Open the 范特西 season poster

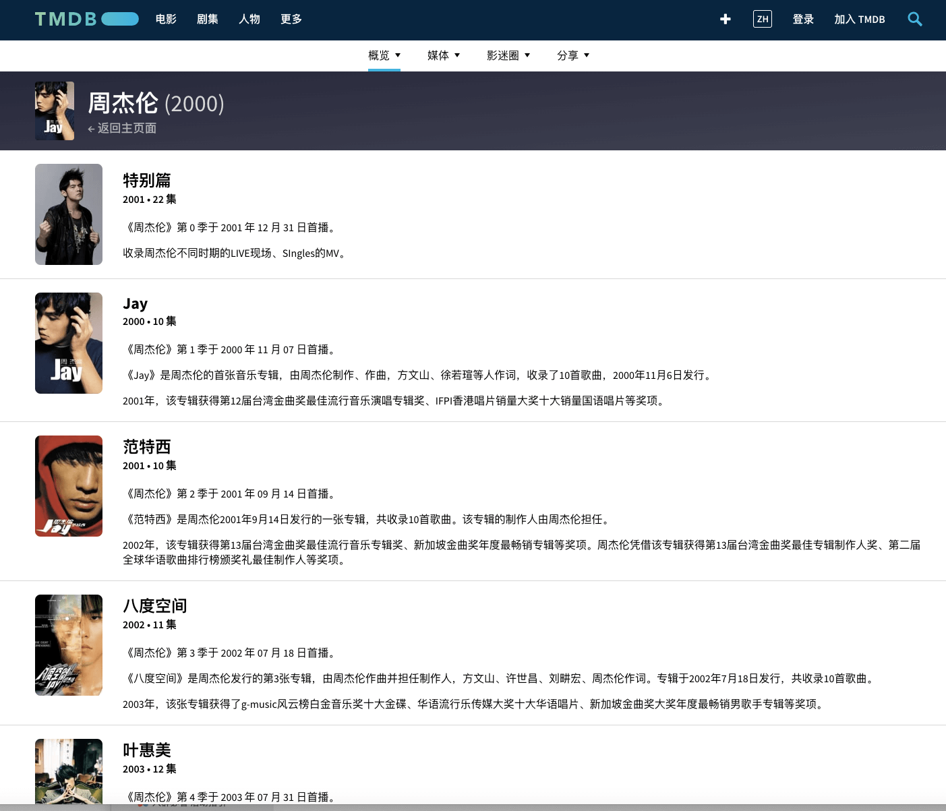(69, 486)
